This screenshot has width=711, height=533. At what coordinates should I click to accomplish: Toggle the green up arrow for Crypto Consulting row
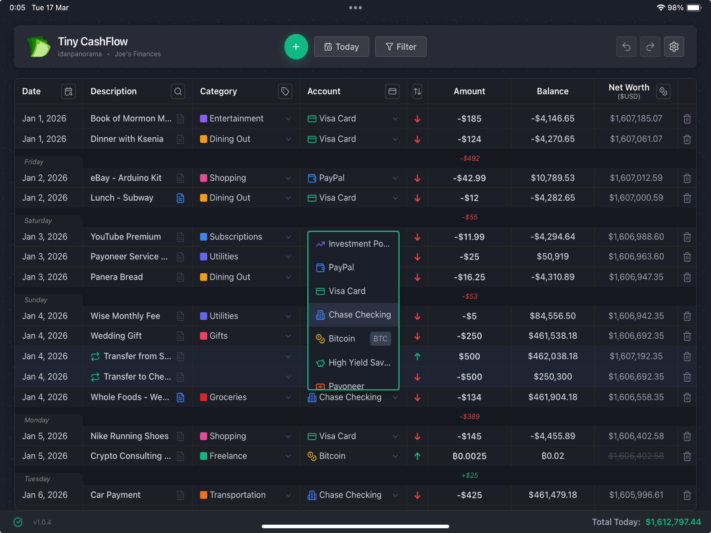tap(417, 456)
